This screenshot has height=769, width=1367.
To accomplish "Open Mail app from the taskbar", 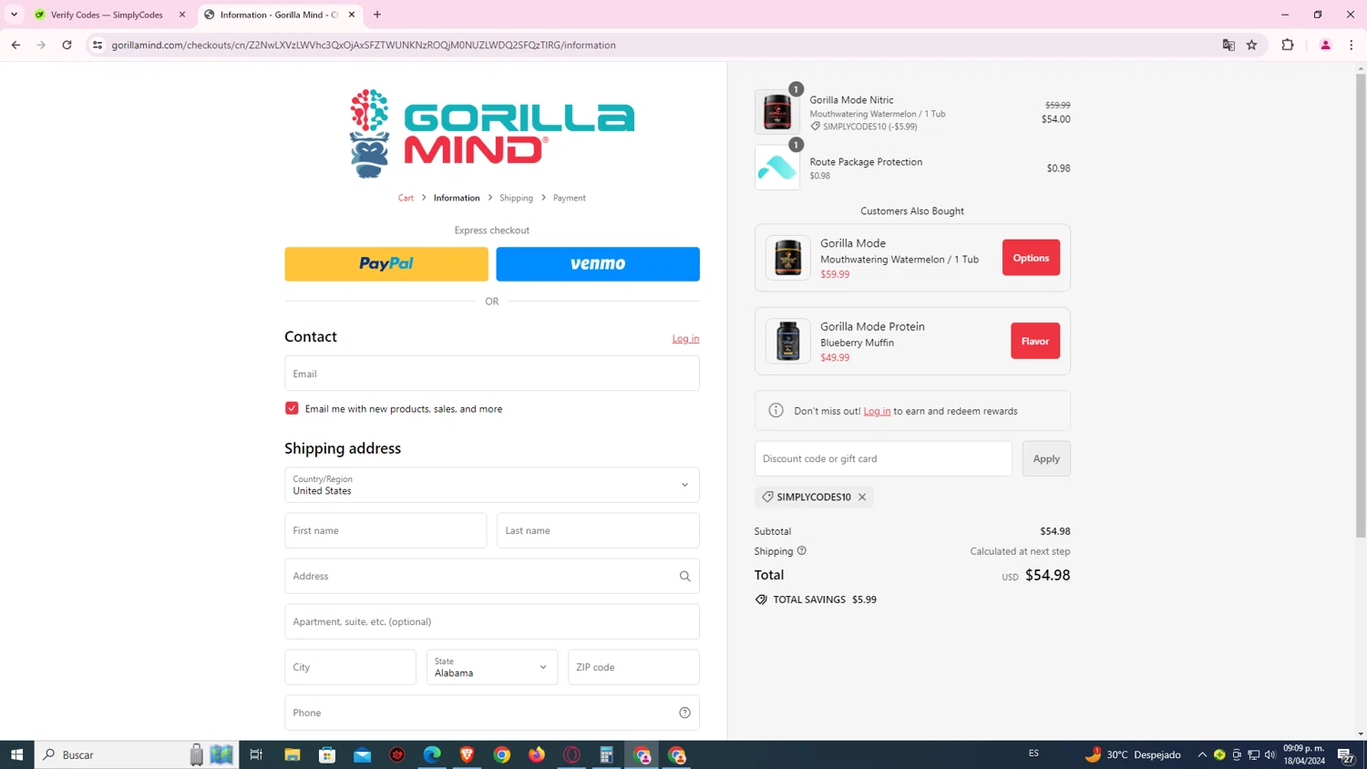I will (363, 754).
